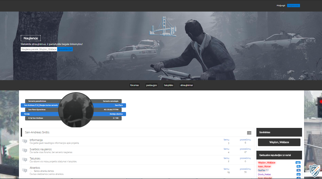Go to the taisyklės menu item
322x179 pixels.
169,85
